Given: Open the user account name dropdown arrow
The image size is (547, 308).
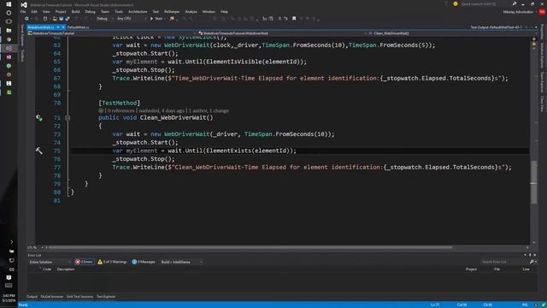Looking at the screenshot, I should [536, 12].
